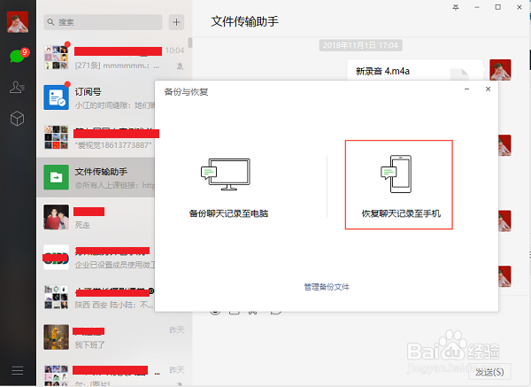This screenshot has height=387, width=531.
Task: Open the chat with 企业已设置成员 preview
Action: click(96, 258)
